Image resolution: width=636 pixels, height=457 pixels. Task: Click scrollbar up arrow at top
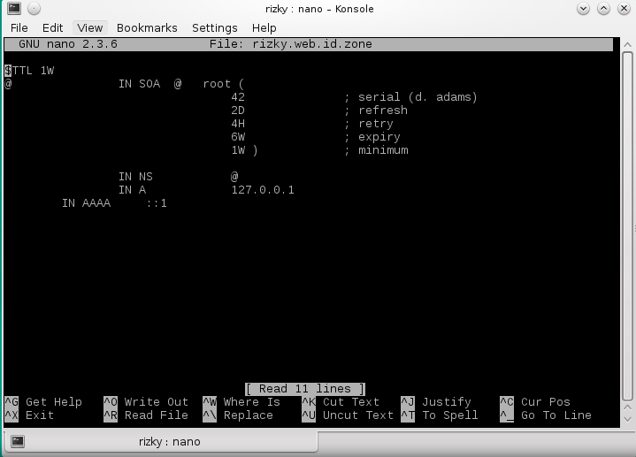(627, 44)
